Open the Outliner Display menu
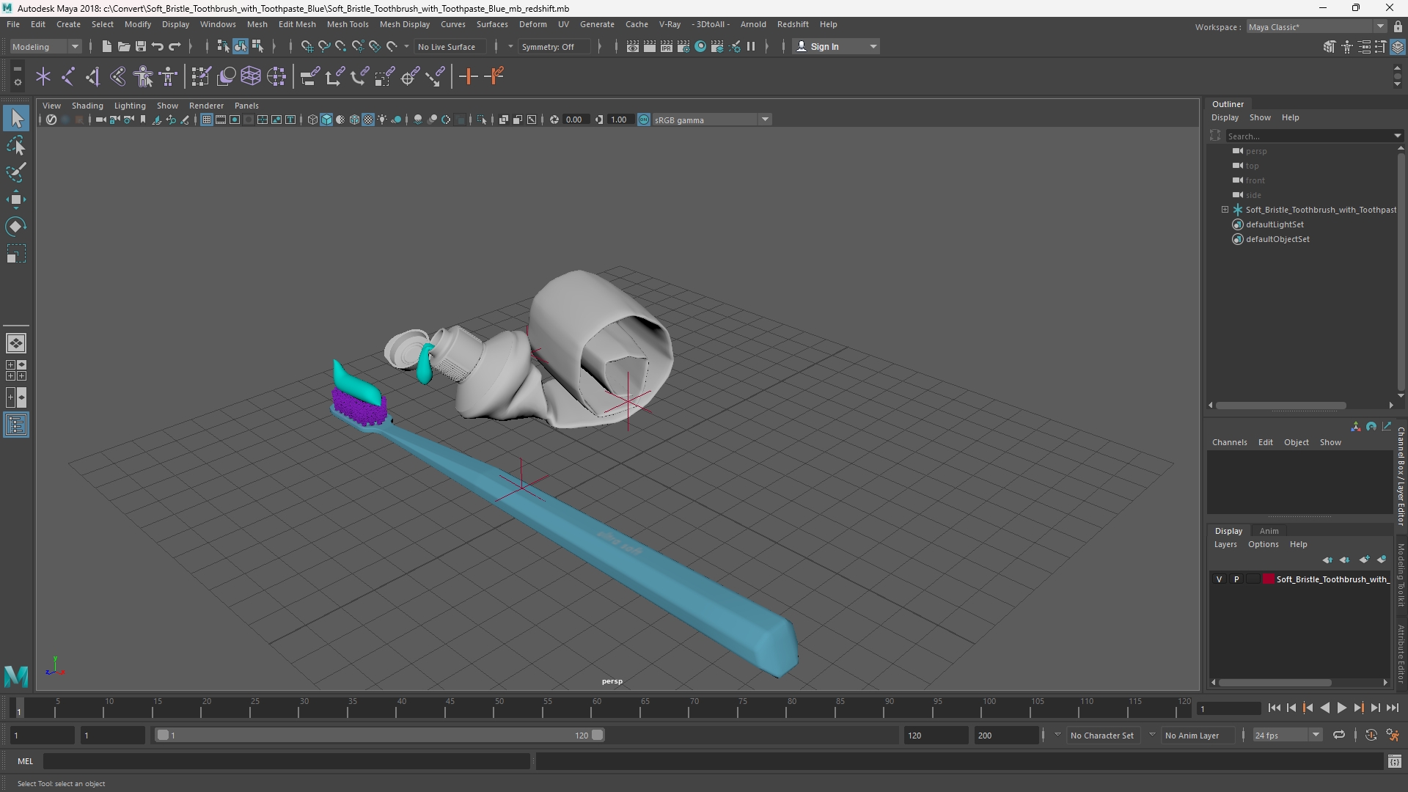Screen dimensions: 1408x792 pyautogui.click(x=1225, y=117)
